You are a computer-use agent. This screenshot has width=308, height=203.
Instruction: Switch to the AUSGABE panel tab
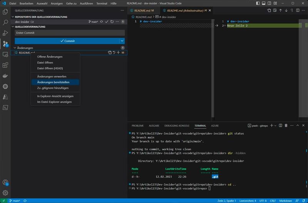(154, 125)
